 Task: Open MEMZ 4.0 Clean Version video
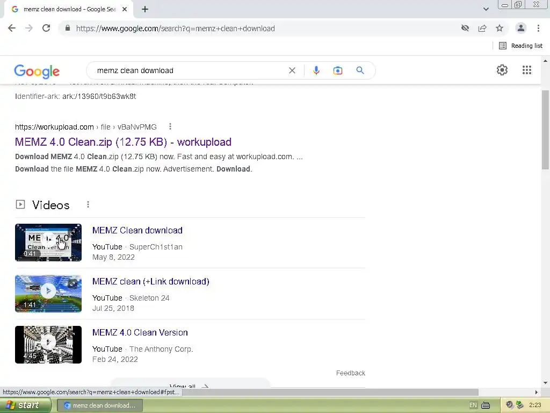click(140, 332)
